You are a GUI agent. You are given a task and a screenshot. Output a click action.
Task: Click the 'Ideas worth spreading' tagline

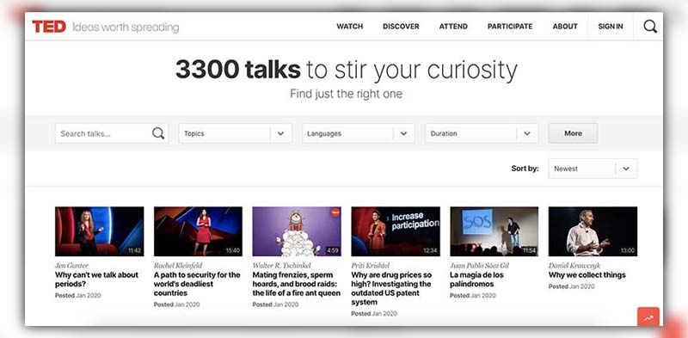click(126, 28)
